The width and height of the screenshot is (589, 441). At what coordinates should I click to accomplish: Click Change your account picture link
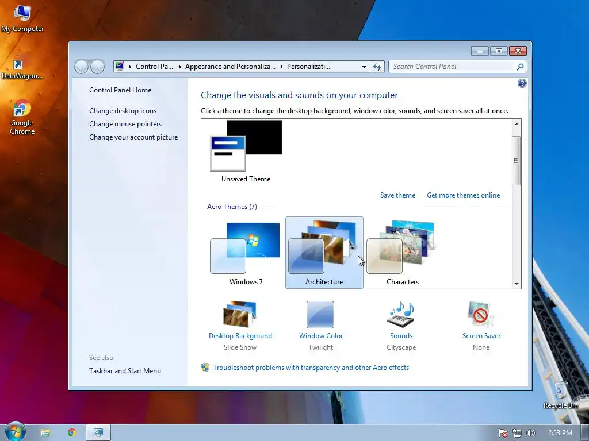[133, 137]
